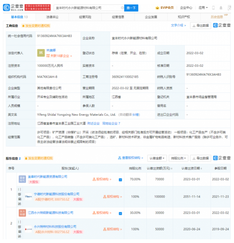Click the Qcc.com logo icon

tap(7, 7)
